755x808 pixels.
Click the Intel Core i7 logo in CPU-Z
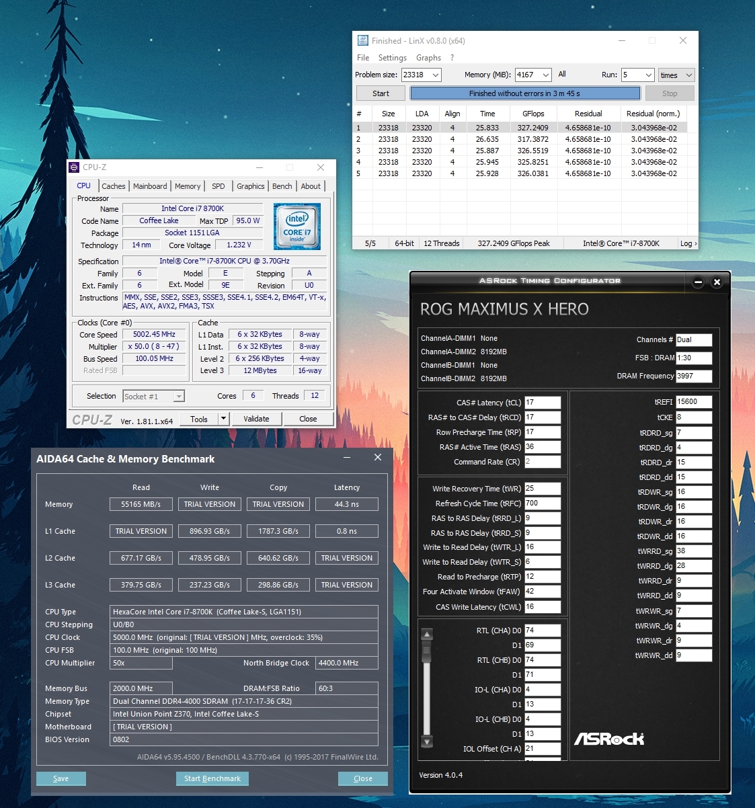coord(297,227)
